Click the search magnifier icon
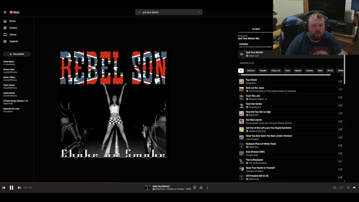This screenshot has height=202, width=359. click(x=139, y=12)
